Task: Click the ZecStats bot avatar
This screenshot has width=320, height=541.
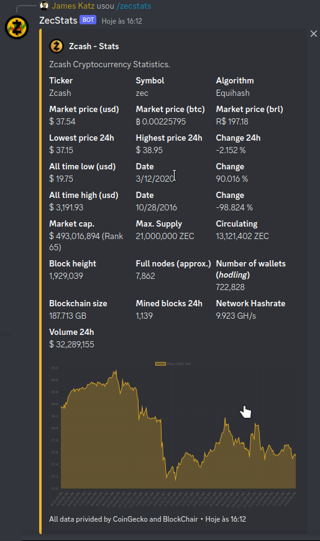Action: (17, 27)
